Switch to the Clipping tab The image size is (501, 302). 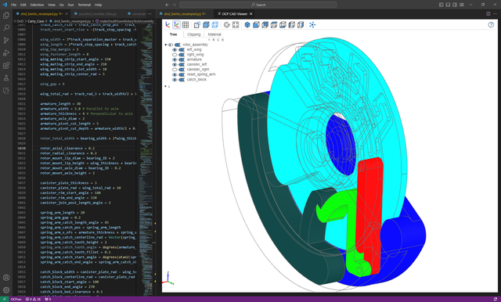pyautogui.click(x=193, y=34)
